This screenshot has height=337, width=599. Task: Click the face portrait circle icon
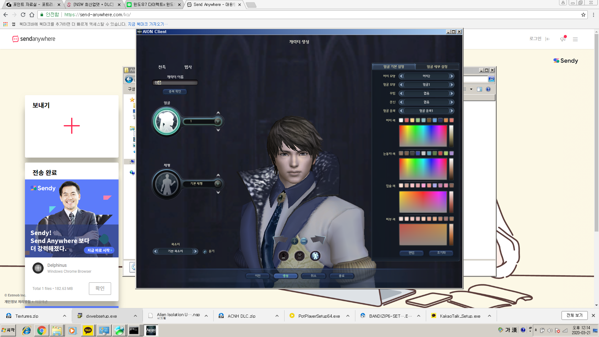pyautogui.click(x=167, y=122)
